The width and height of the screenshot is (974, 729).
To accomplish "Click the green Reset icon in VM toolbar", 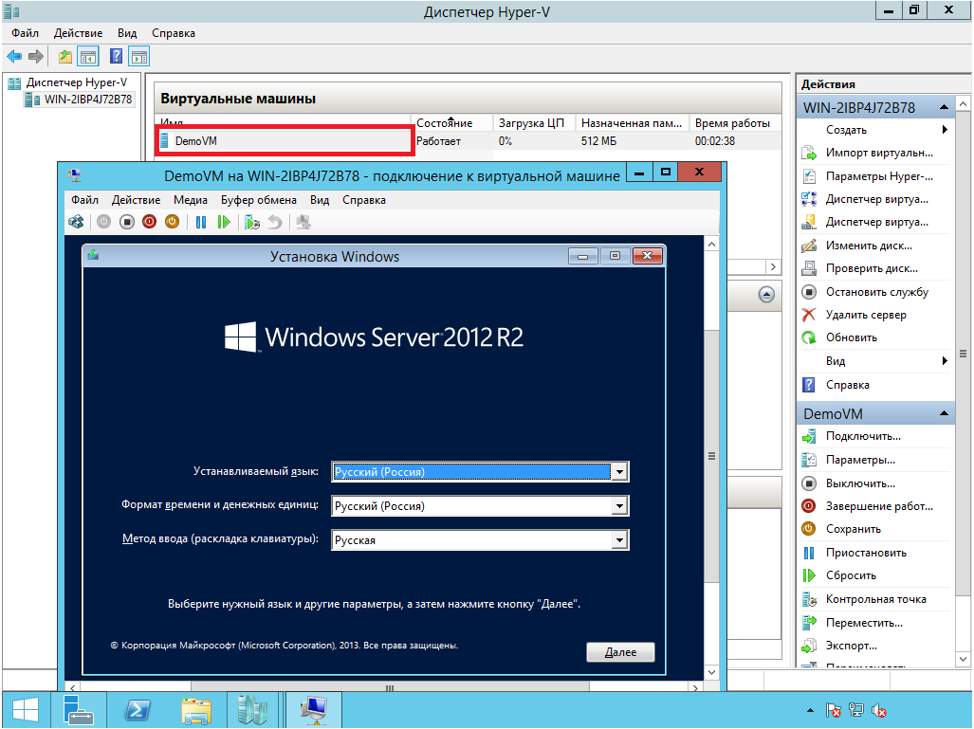I will click(x=224, y=222).
